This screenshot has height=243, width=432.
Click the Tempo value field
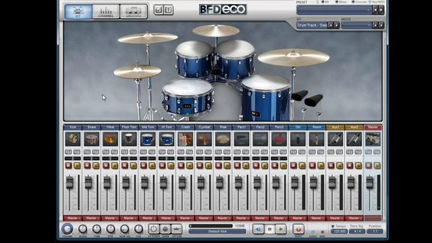tap(339, 232)
